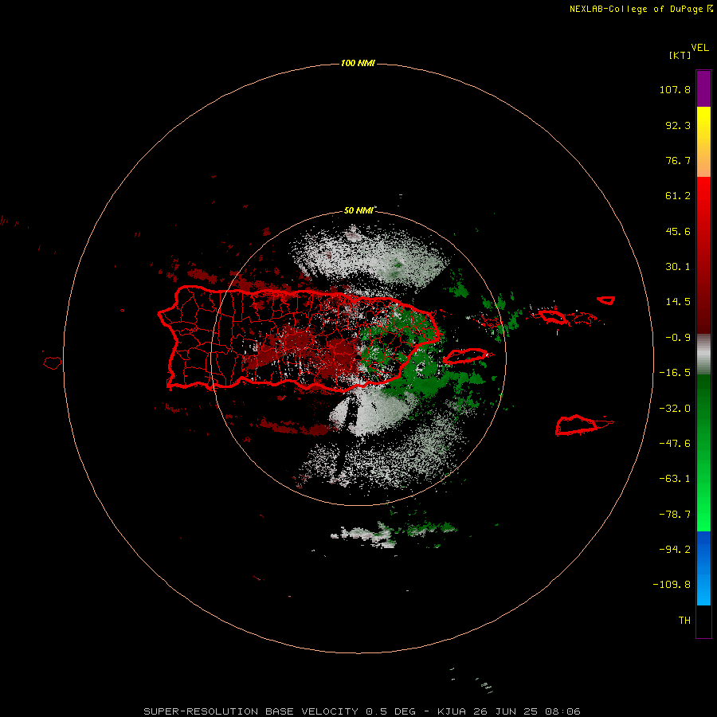The height and width of the screenshot is (717, 717).
Task: Select the -109.8 legend value
Action: (672, 585)
